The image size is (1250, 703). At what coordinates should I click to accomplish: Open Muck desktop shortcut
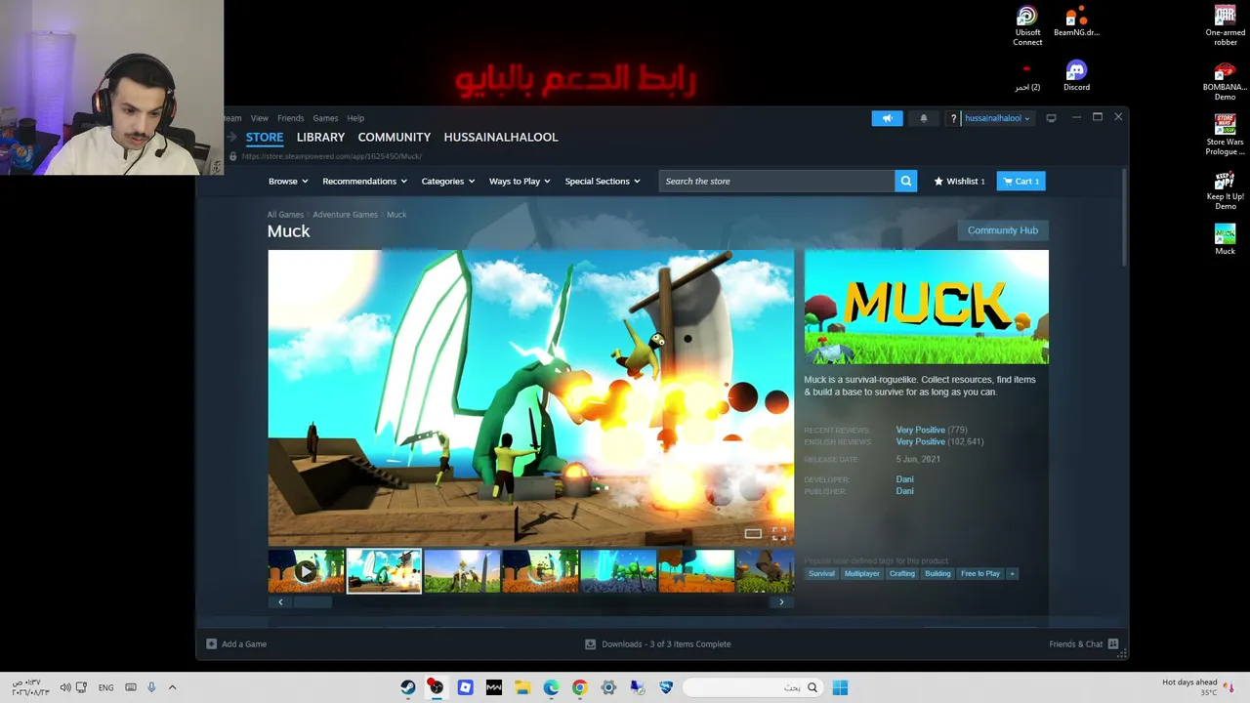coord(1225,240)
